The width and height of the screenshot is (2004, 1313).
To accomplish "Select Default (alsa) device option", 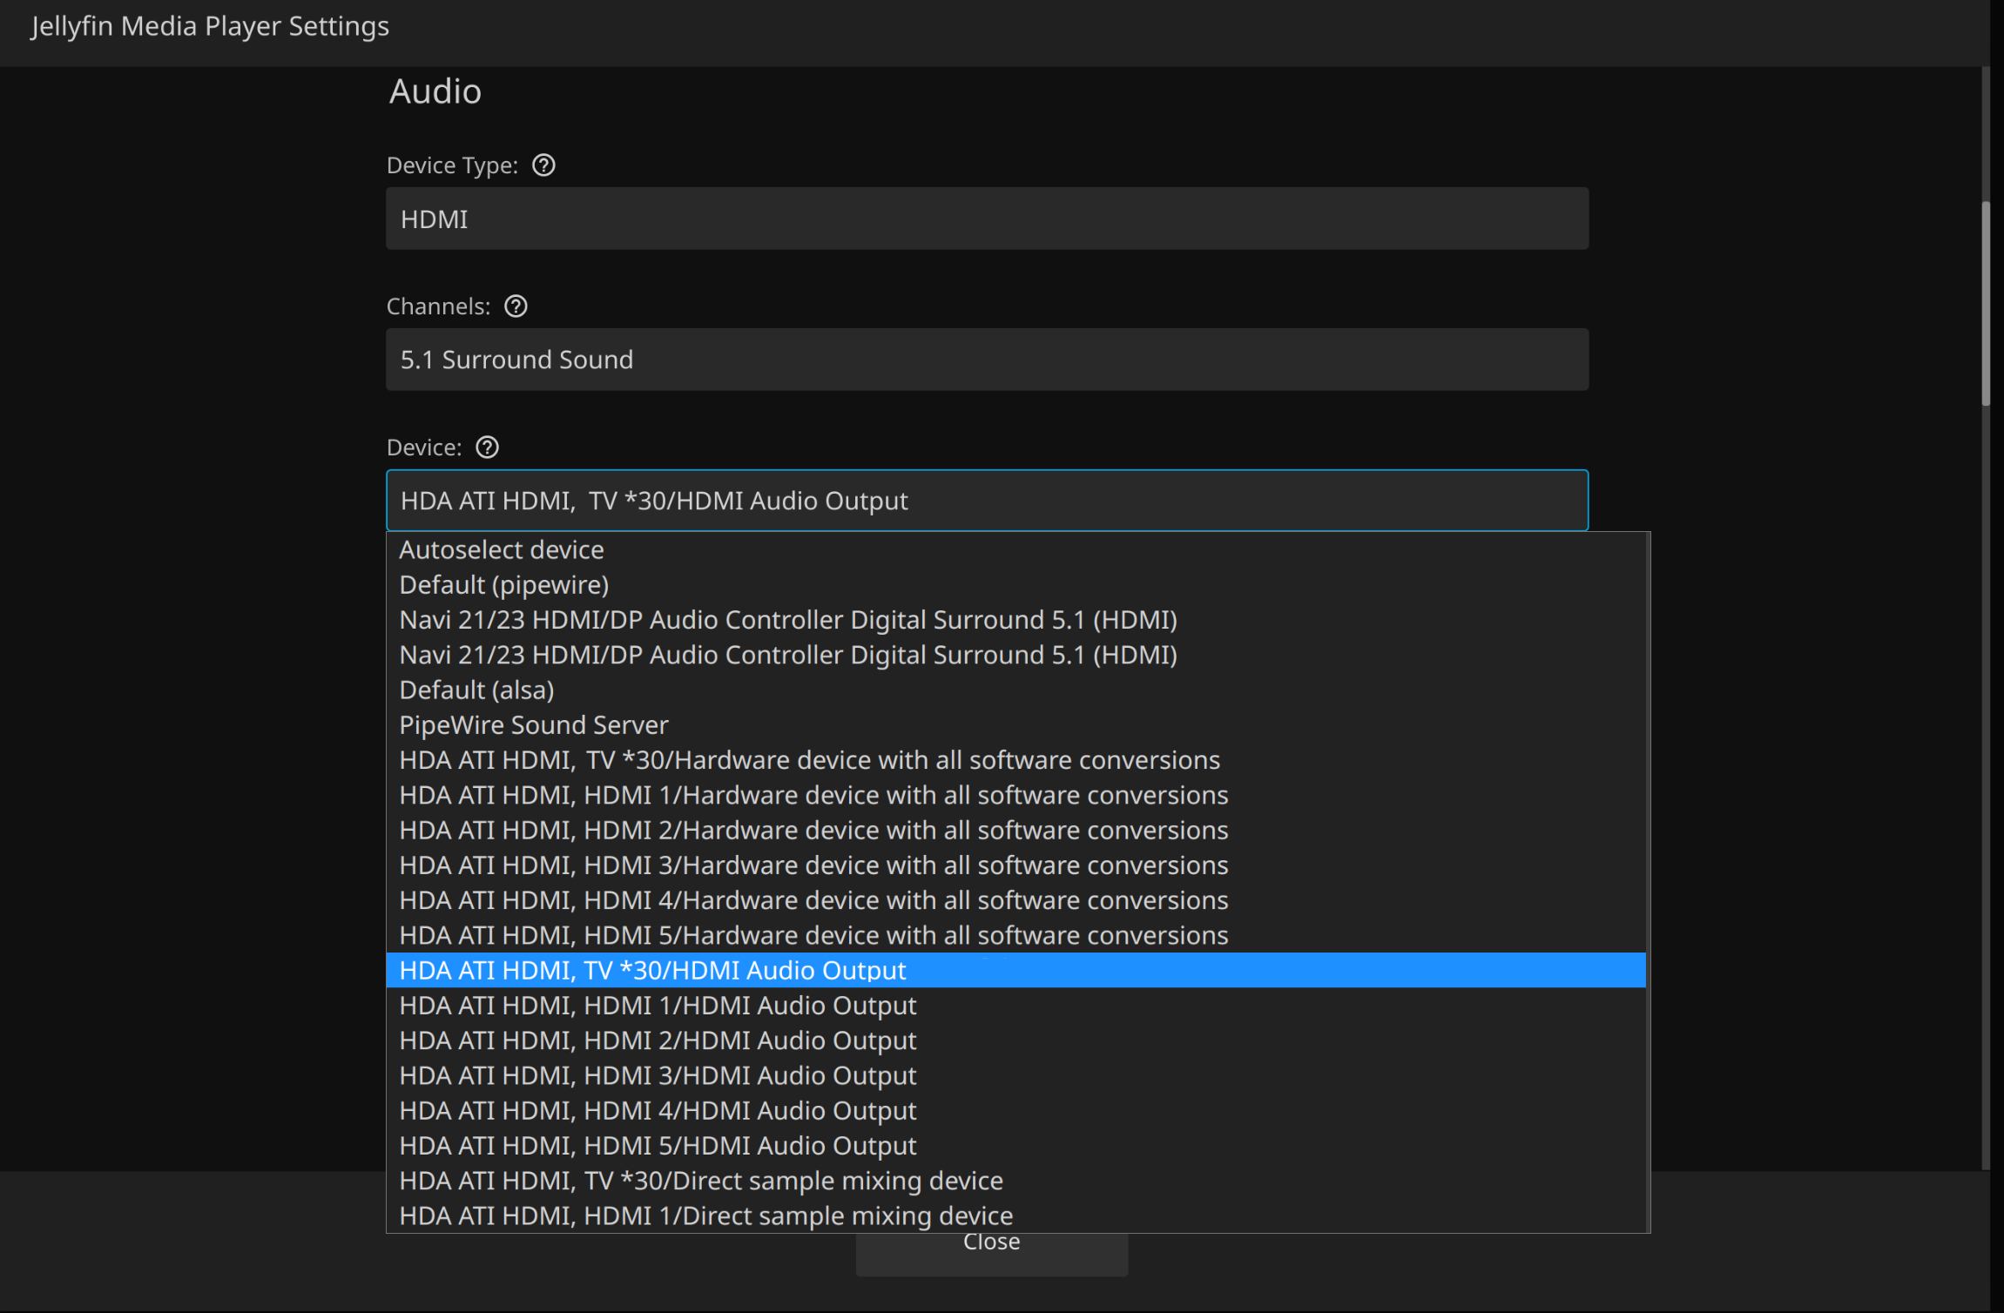I will 476,690.
